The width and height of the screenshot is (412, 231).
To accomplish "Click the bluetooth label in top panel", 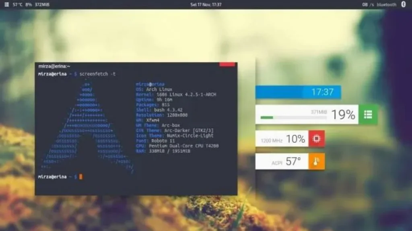I will [387, 4].
